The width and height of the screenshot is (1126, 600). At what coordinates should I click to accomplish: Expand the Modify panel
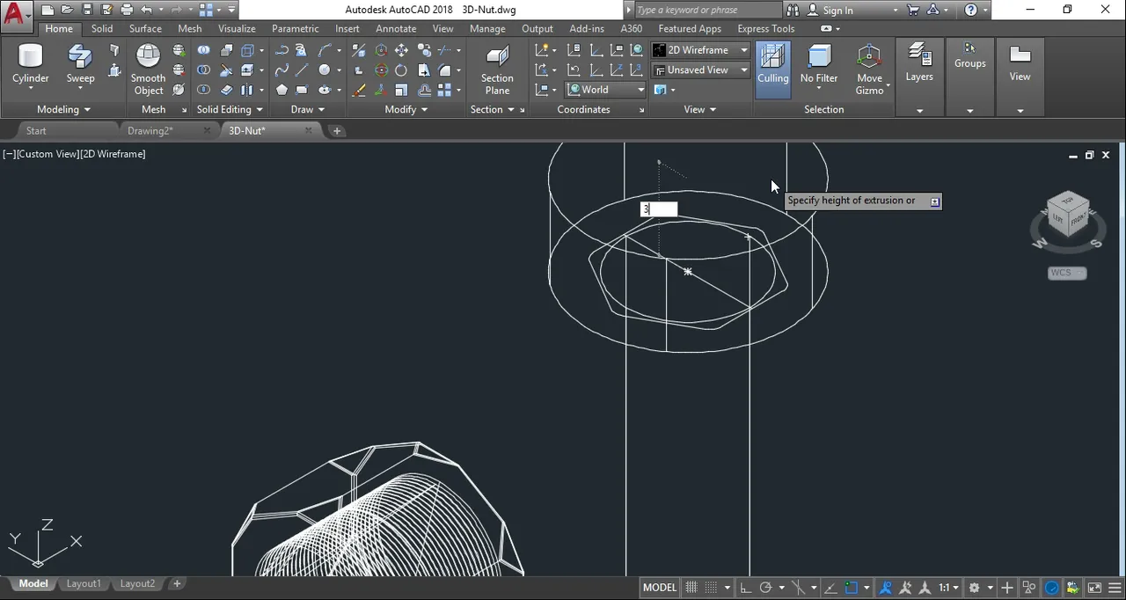406,109
